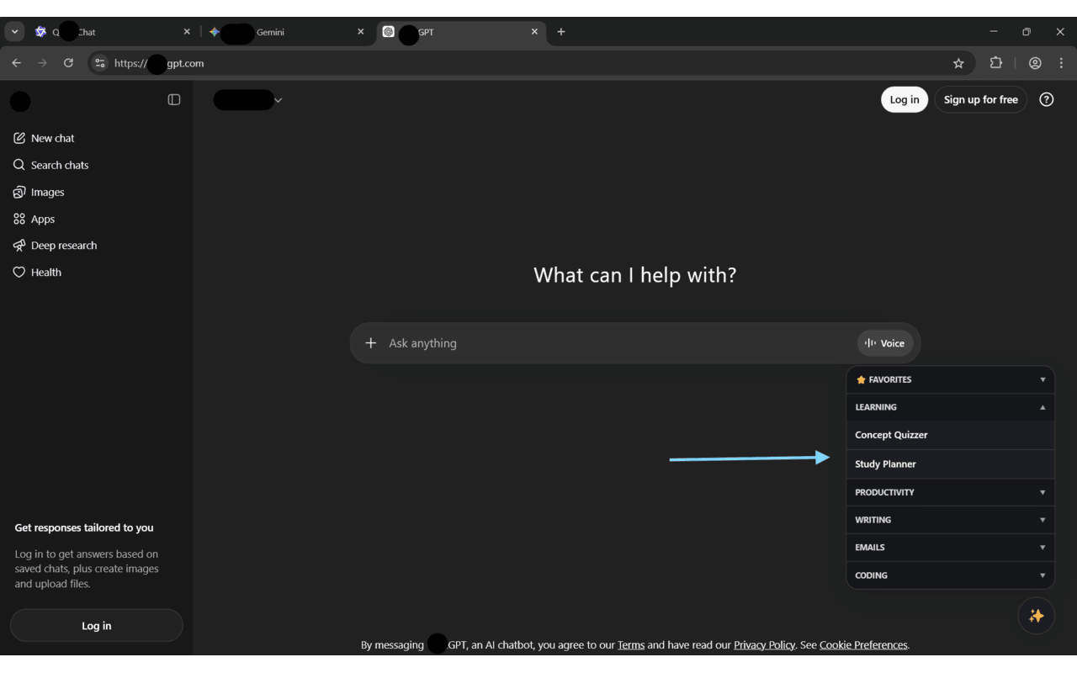Select the Concept Quizzer prompt
1077x673 pixels.
coord(950,435)
